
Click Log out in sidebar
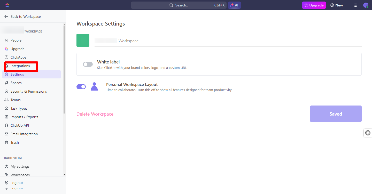point(17,183)
